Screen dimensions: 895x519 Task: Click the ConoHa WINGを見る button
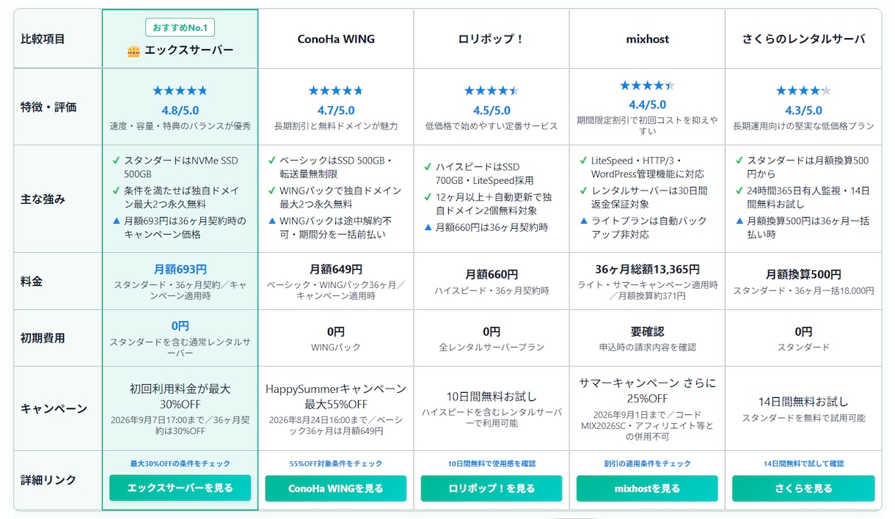pos(335,487)
